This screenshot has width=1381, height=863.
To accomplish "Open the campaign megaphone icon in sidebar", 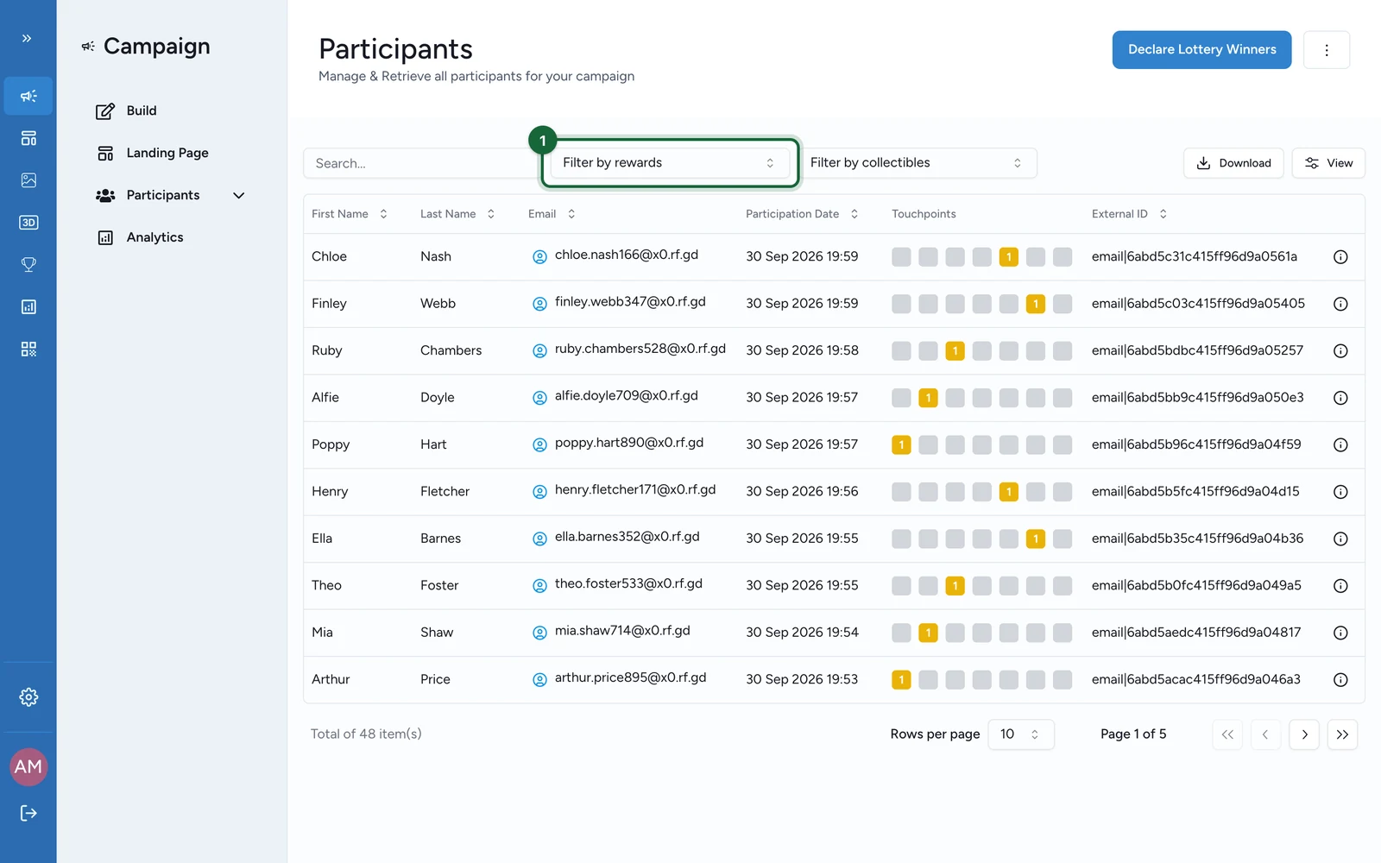I will coord(28,96).
